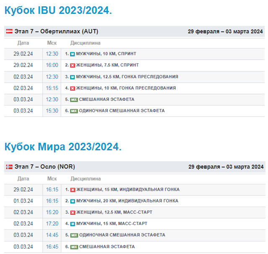The width and height of the screenshot is (268, 254).
Task: Click the 15:15 time of women's pursuit
Action: coord(52,88)
